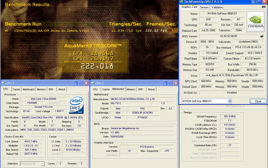
Task: Click the Link Width value x4
Action: [129, 151]
